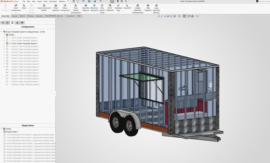The width and height of the screenshot is (270, 163).
Task: Save the assembly with the Save icon
Action: [89, 1]
